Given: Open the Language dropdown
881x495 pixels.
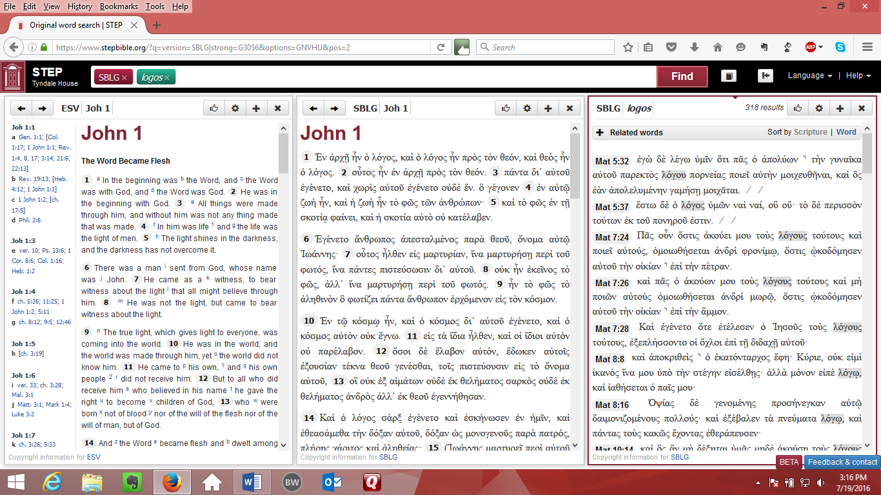Looking at the screenshot, I should pyautogui.click(x=810, y=75).
